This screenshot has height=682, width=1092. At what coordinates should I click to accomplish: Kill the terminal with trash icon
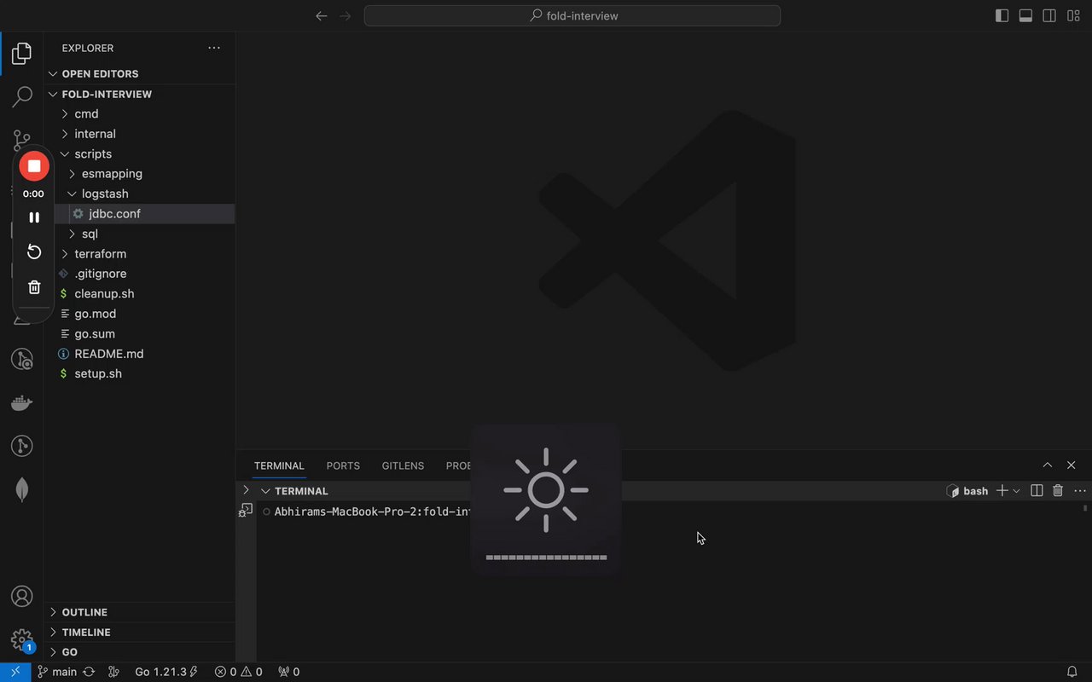click(x=1058, y=490)
